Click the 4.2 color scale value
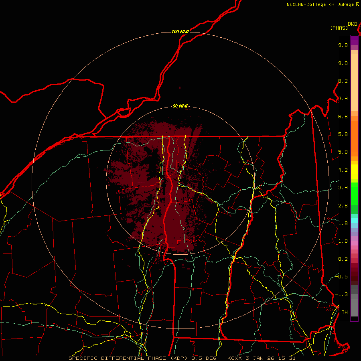 coord(343,170)
